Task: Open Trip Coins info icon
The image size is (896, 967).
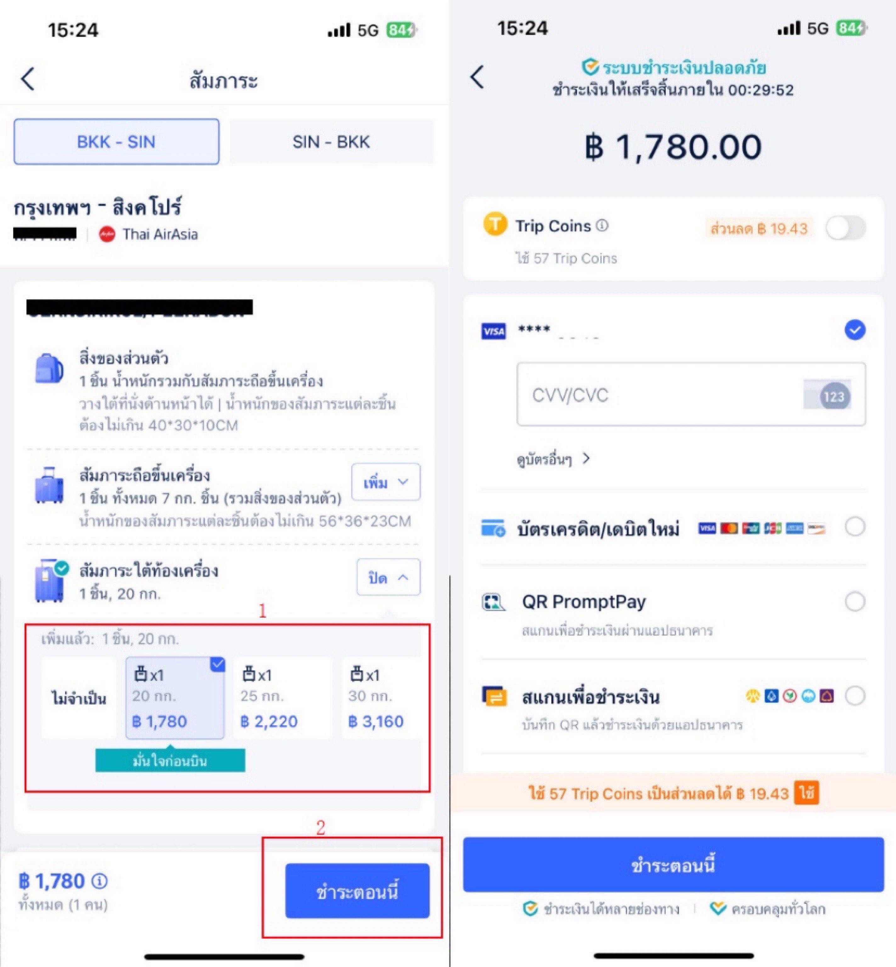Action: coord(602,225)
